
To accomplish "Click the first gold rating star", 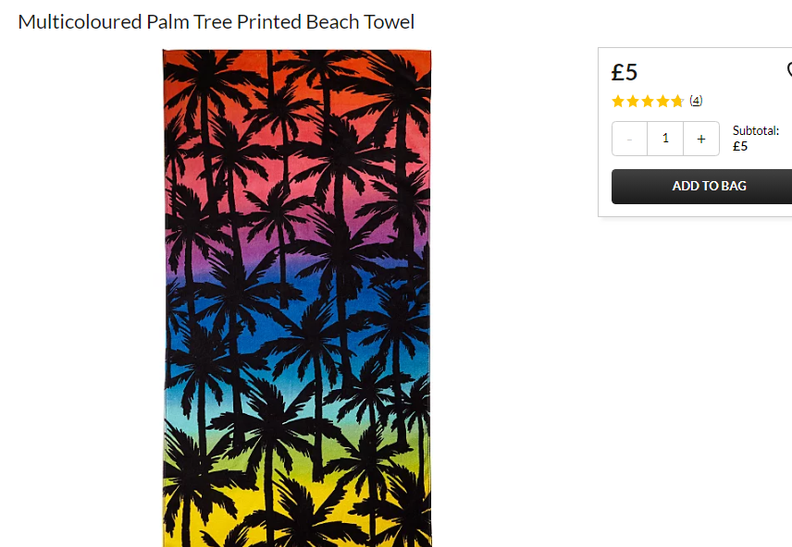I will 618,102.
